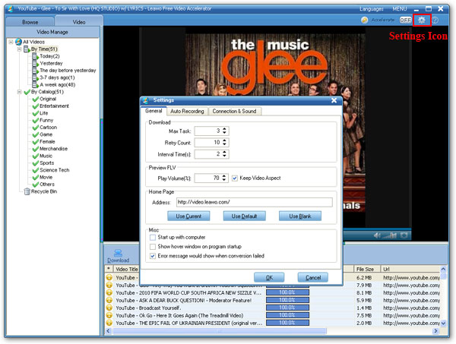
Task: Click the horizontal scrollbar right arrow
Action: (x=435, y=331)
